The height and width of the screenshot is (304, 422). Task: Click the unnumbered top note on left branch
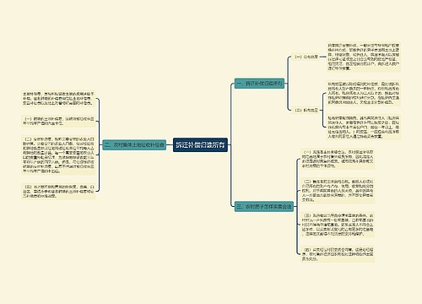58,98
